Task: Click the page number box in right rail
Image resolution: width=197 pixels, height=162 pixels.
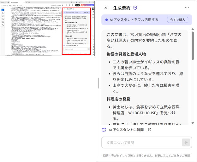Action: [93, 37]
